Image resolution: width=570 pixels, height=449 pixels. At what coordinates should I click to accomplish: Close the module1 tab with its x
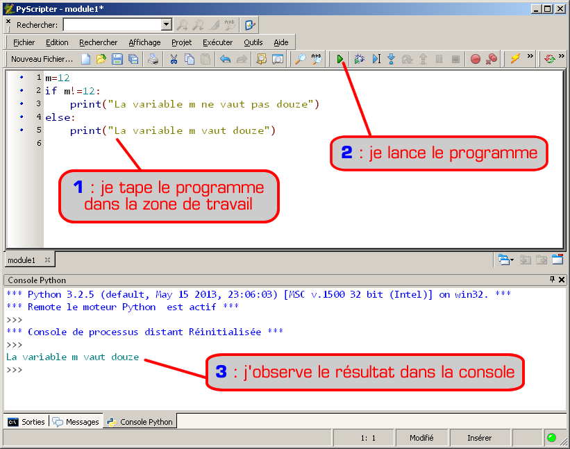(x=47, y=260)
